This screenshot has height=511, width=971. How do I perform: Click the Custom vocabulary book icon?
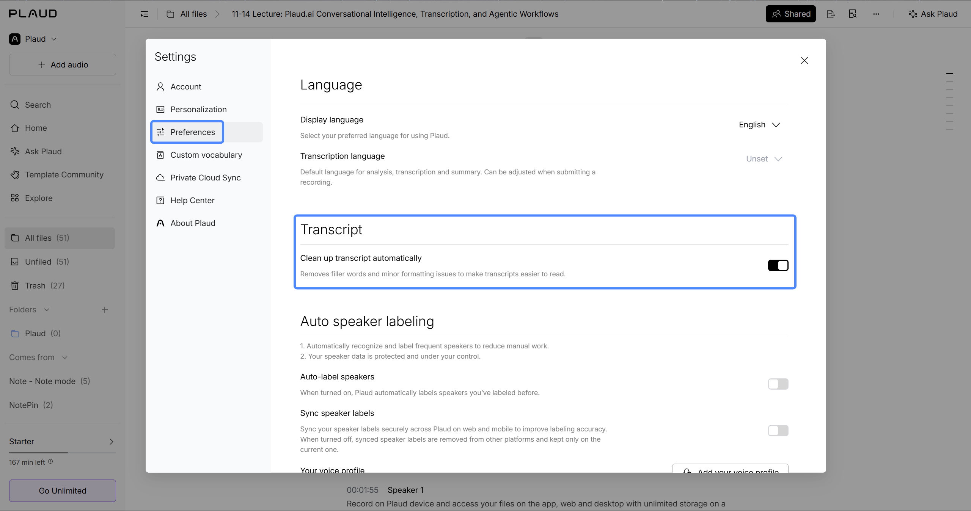coord(160,155)
